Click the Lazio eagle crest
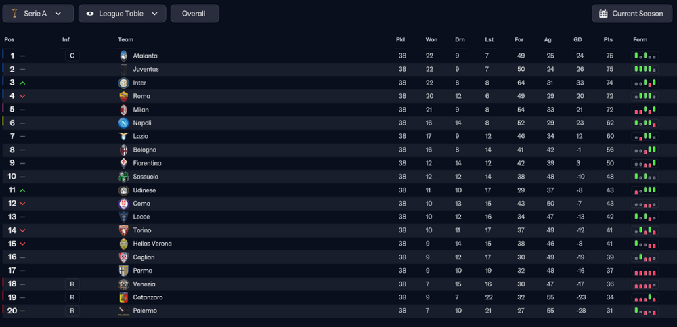Screen dimensions: 677x327 coord(124,136)
